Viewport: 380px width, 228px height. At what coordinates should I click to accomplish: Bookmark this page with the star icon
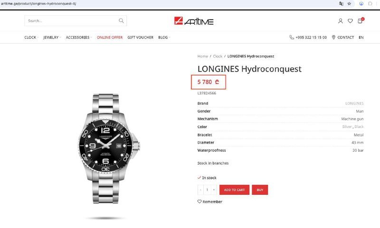point(349,4)
